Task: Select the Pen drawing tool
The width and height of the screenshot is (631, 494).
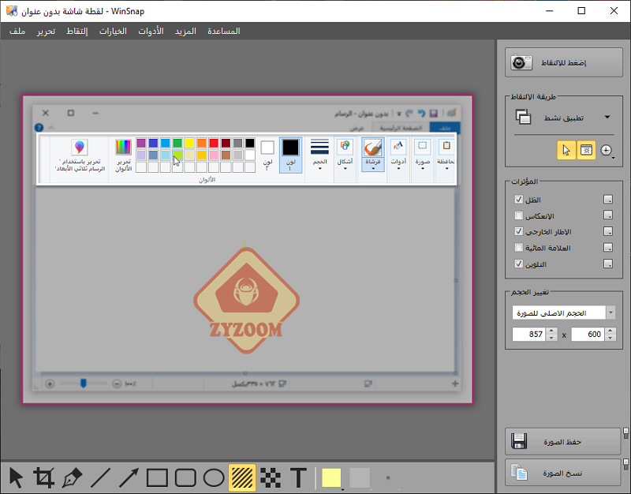Action: 72,478
